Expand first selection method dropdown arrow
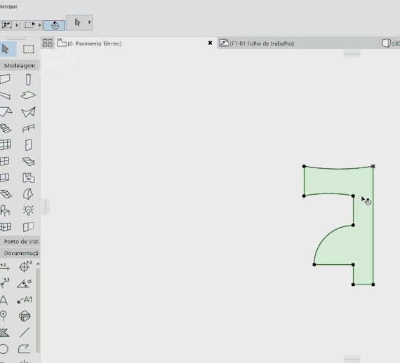 pyautogui.click(x=17, y=25)
